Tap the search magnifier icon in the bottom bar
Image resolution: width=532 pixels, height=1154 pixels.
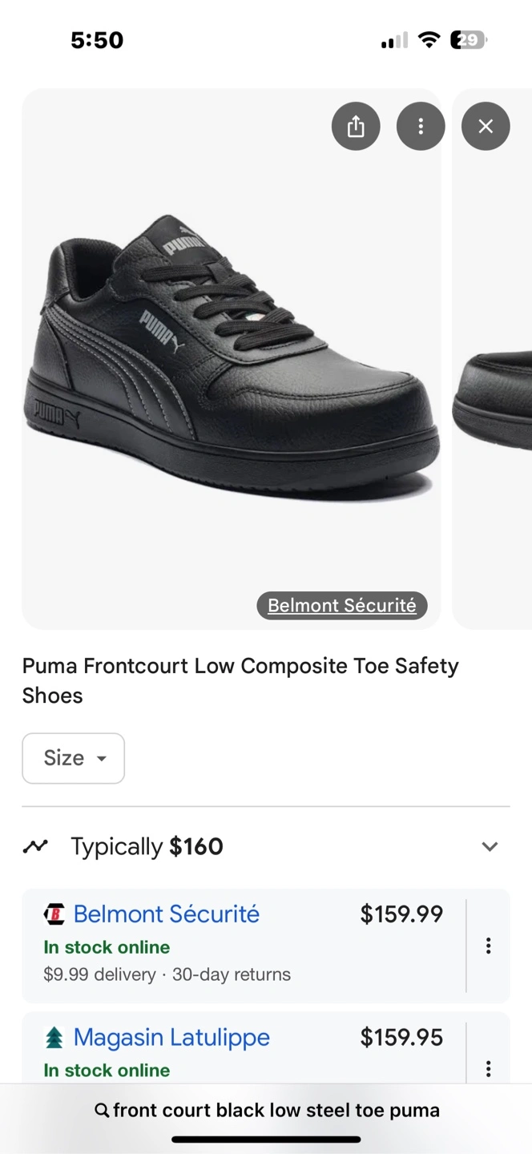(x=102, y=1110)
